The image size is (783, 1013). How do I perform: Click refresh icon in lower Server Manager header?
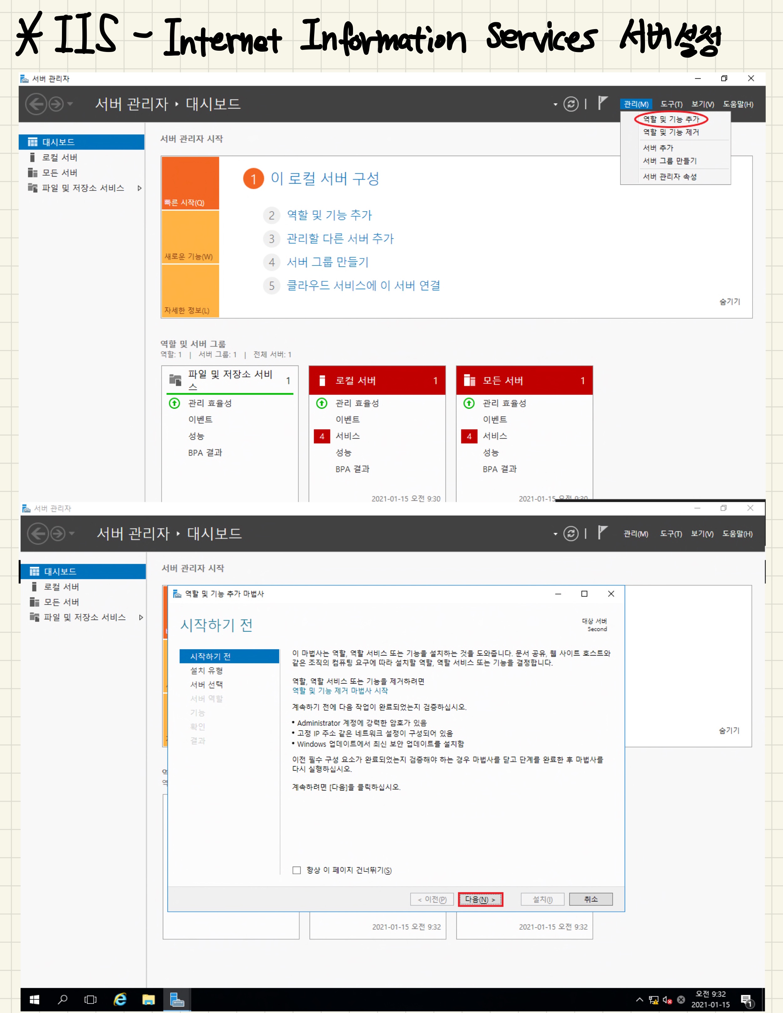tap(571, 533)
